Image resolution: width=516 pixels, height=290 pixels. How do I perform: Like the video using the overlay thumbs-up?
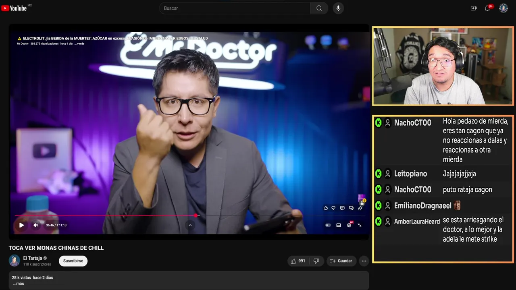[326, 208]
